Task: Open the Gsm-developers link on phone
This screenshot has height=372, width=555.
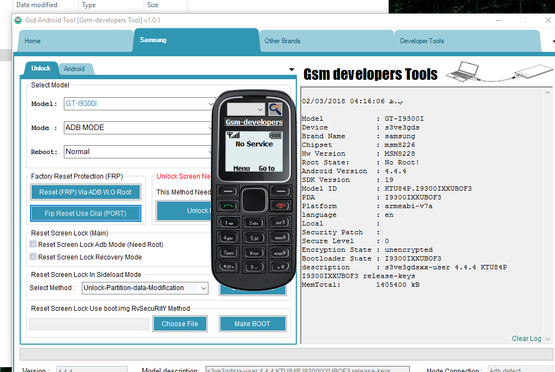Action: [x=254, y=122]
